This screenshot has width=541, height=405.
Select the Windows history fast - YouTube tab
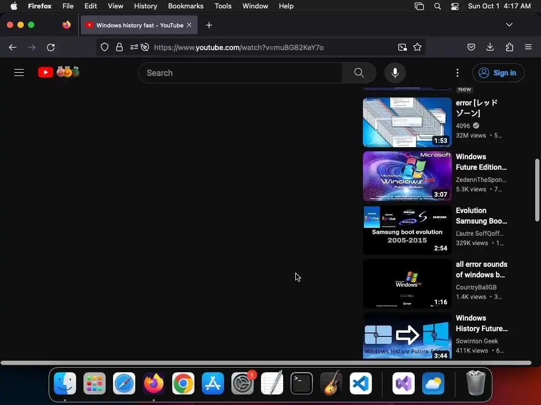pos(139,25)
